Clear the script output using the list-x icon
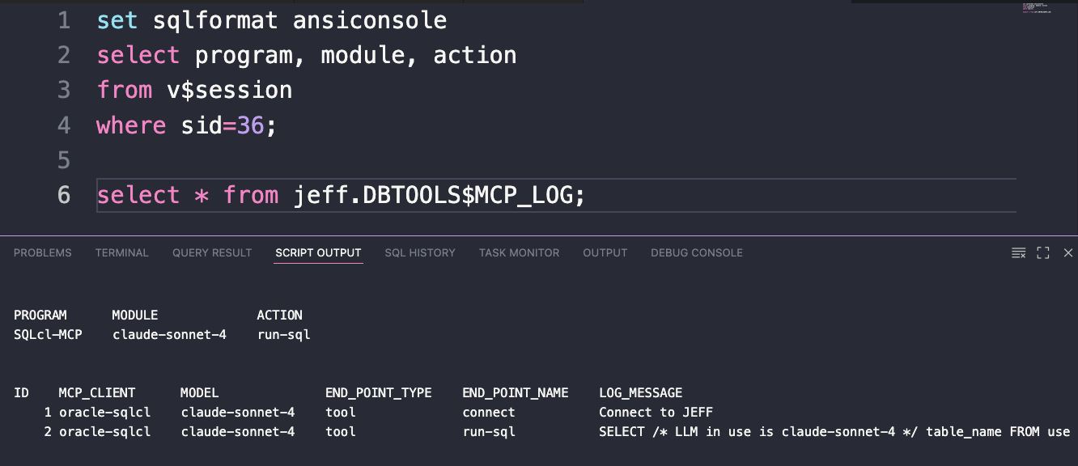This screenshot has height=466, width=1078. [x=1018, y=253]
